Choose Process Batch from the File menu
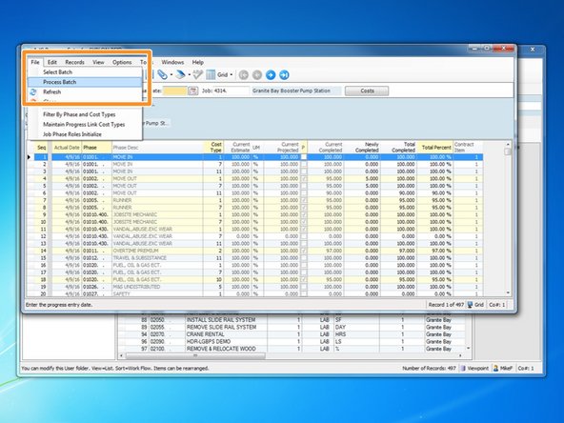 coord(85,82)
